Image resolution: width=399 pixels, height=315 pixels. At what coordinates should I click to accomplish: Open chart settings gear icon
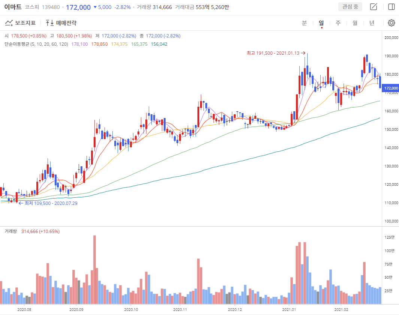point(392,23)
